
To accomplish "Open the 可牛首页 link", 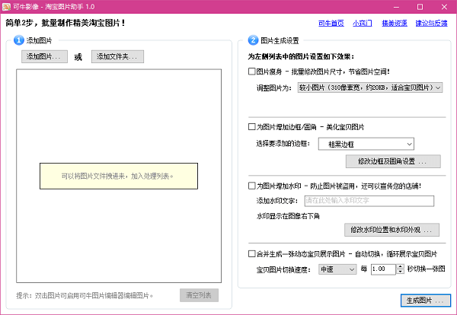I will (332, 24).
